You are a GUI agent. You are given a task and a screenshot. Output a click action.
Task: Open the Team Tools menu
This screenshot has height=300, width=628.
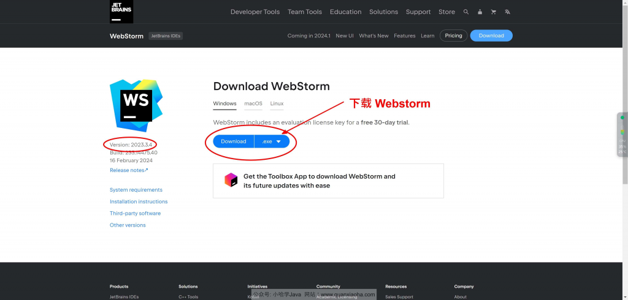point(305,12)
